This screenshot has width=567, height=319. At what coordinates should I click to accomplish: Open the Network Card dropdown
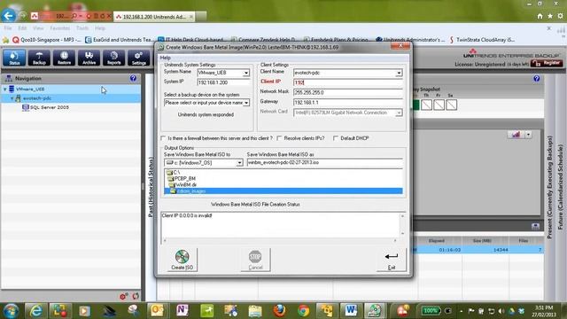pyautogui.click(x=399, y=113)
